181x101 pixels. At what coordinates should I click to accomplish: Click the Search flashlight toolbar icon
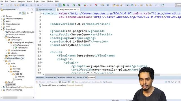pos(121,5)
